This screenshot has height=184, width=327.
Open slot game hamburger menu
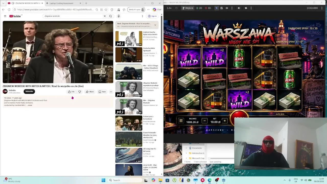coord(181,121)
